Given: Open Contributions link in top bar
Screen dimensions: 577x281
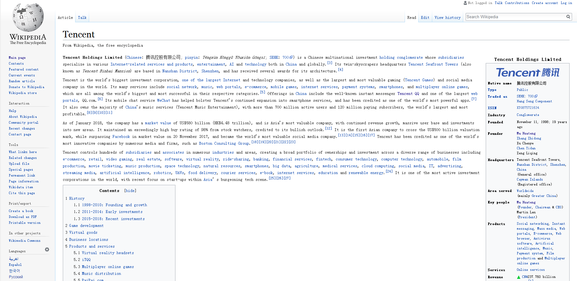Looking at the screenshot, I should (x=517, y=3).
